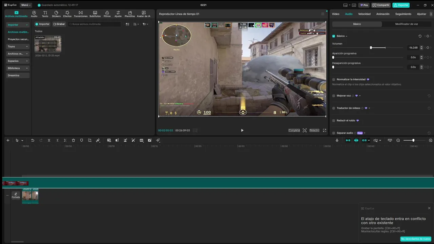Open the Avatar de IA panel
Screen dimensions: 434x244
click(144, 14)
